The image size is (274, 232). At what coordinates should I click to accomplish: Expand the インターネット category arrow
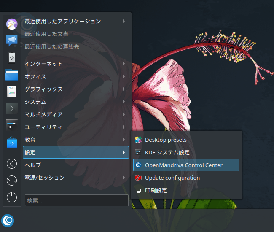[x=124, y=64]
